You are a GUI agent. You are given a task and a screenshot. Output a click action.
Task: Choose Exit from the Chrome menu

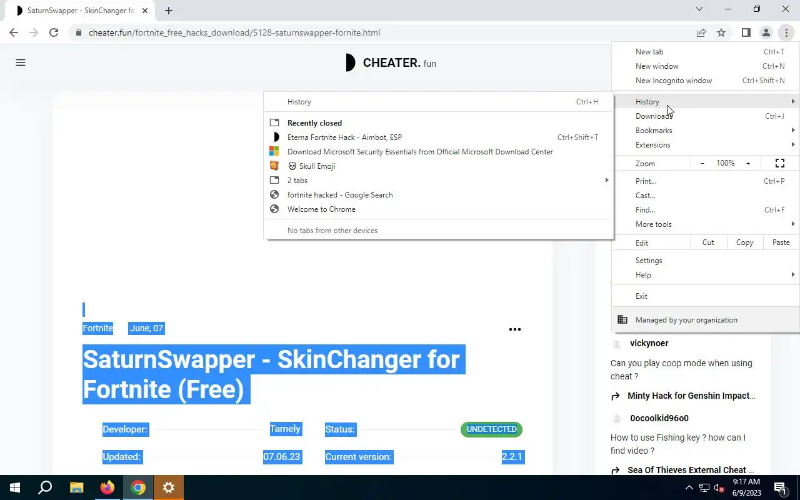pos(705,296)
